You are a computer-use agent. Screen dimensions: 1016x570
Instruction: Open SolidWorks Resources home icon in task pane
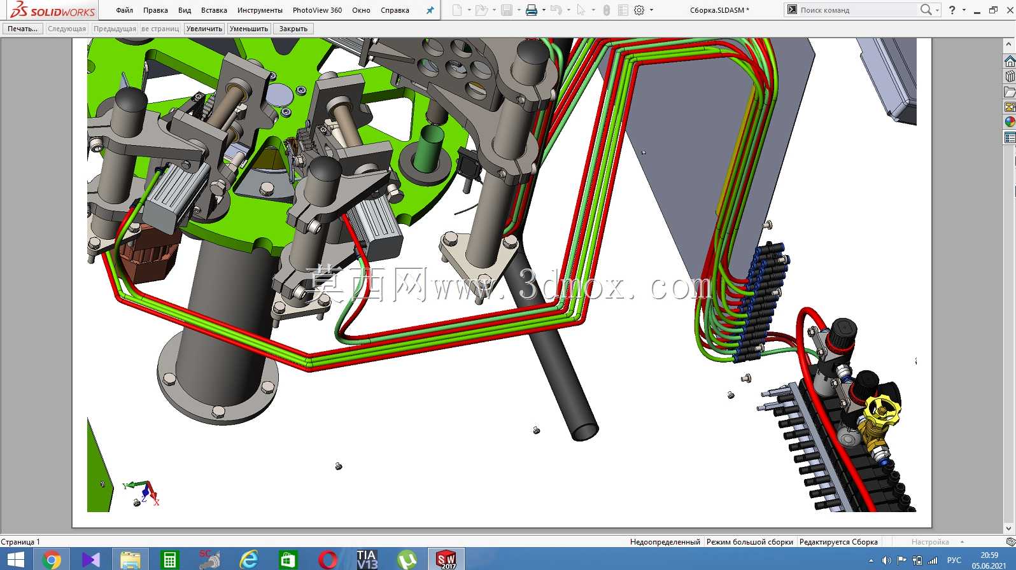(1010, 61)
